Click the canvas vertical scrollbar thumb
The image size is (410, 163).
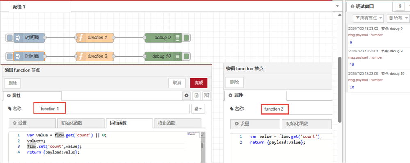pyautogui.click(x=339, y=90)
